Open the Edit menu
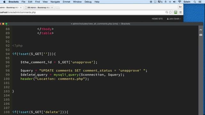Image resolution: width=205 pixels, height=115 pixels. coord(30,2)
